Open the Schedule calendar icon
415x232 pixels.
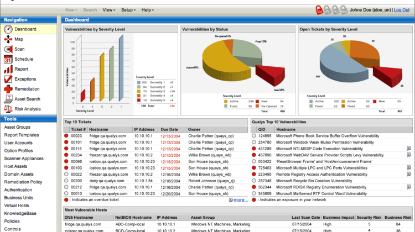click(8, 59)
